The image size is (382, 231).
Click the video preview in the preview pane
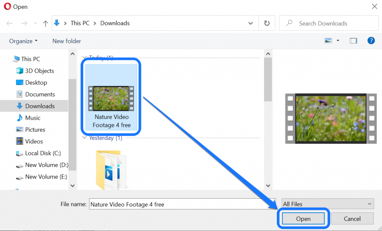coord(331,119)
